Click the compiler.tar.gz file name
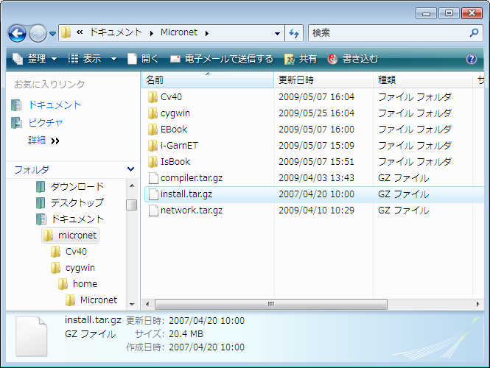490x368 pixels. (x=192, y=178)
